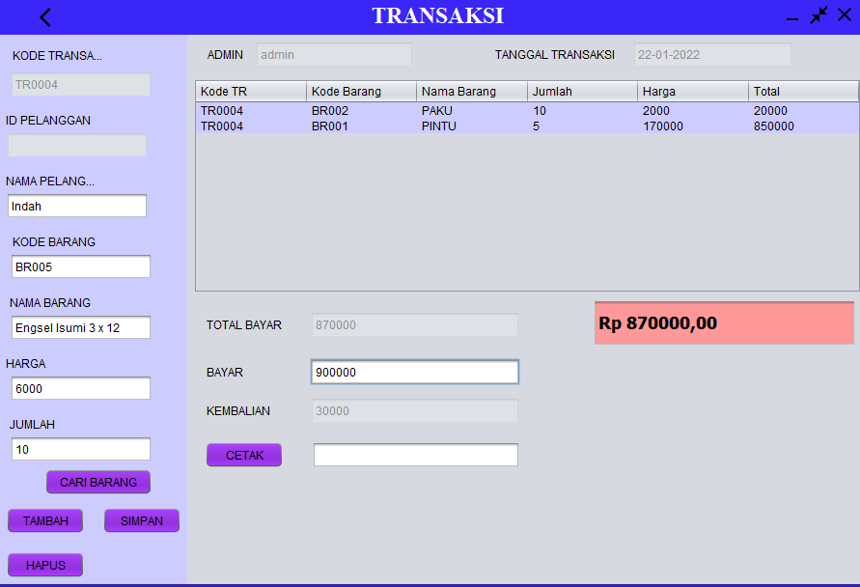Click the empty field beside CETAK
The height and width of the screenshot is (587, 860).
415,455
